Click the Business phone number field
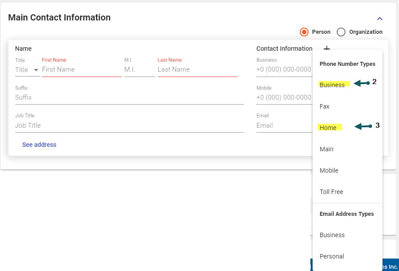 284,69
